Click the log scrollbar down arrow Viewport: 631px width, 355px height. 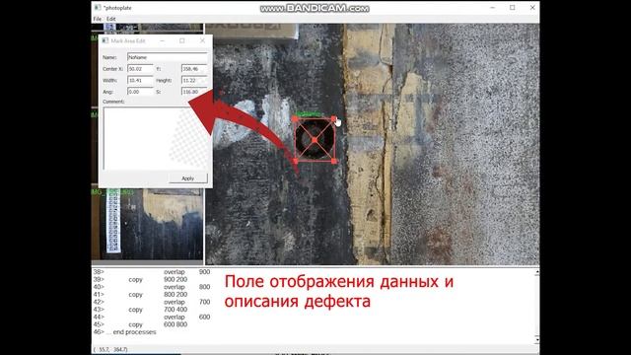tap(536, 340)
